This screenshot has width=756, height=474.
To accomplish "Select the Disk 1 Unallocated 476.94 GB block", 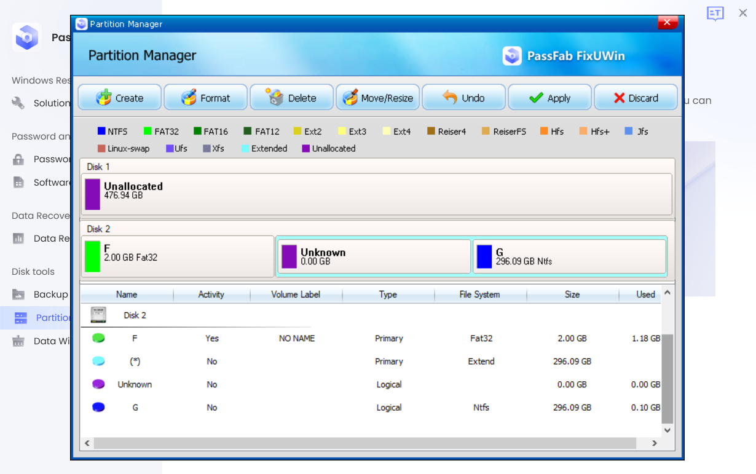I will click(x=377, y=194).
